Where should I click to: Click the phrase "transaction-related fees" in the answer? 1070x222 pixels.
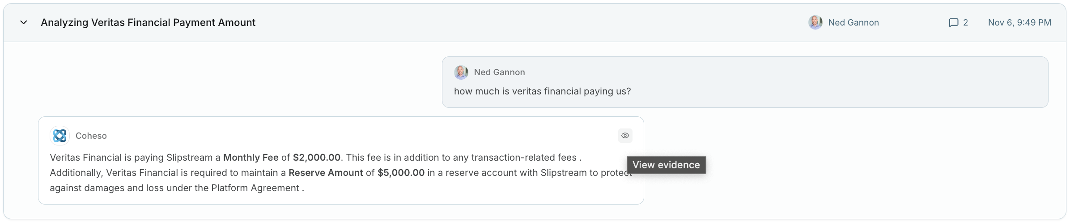pyautogui.click(x=523, y=158)
